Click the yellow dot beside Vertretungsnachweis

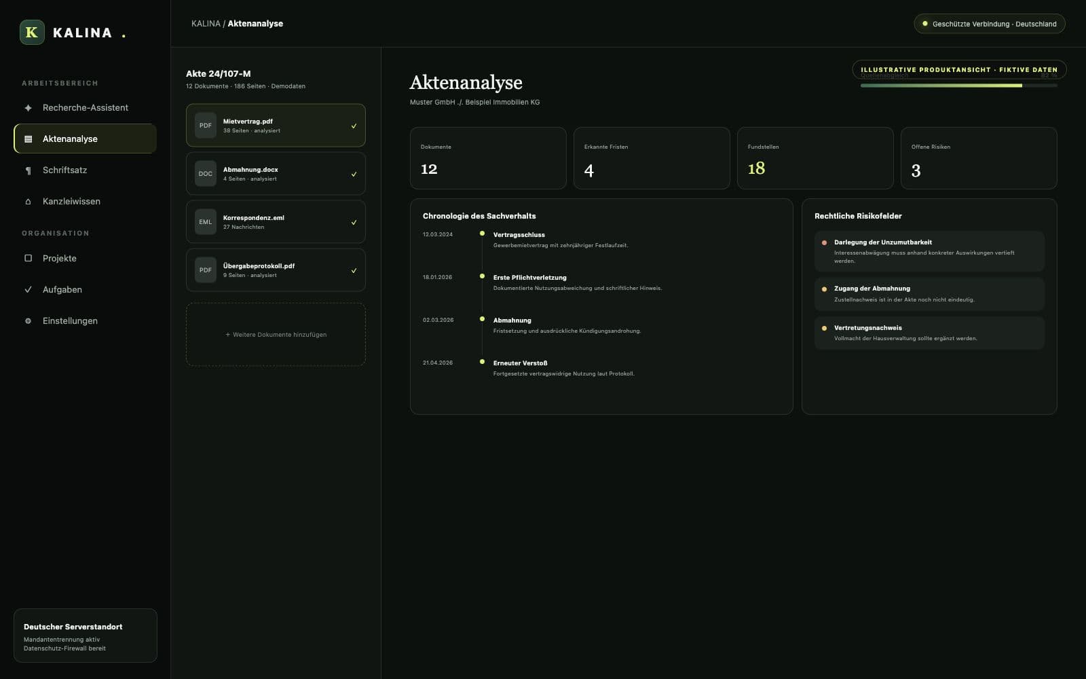tap(824, 328)
